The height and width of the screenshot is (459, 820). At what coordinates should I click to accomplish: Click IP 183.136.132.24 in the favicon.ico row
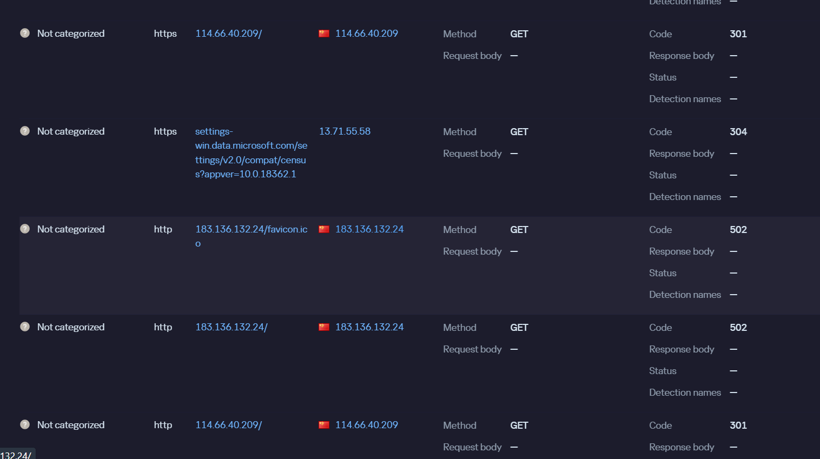tap(369, 229)
